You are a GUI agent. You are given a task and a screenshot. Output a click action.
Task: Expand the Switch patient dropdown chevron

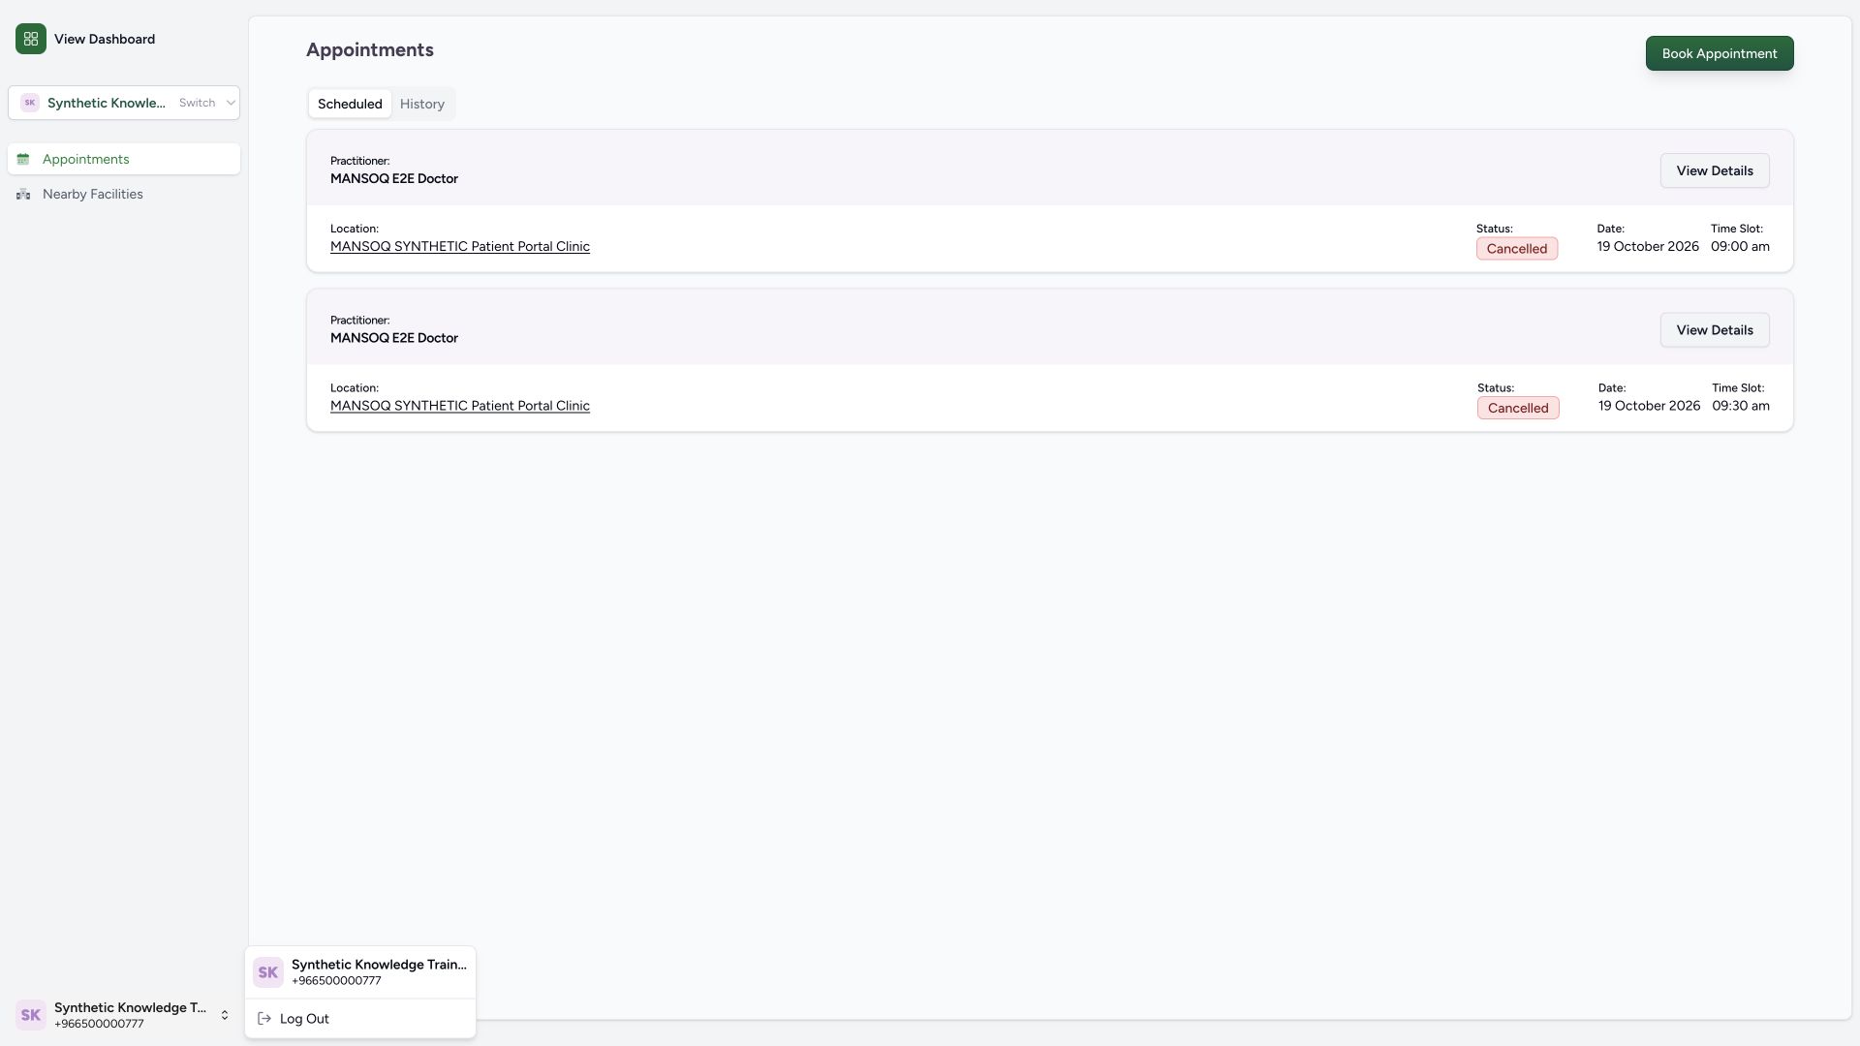click(x=231, y=103)
